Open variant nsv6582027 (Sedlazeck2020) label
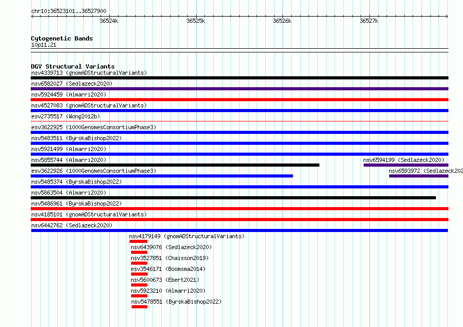The image size is (463, 327). tap(72, 84)
